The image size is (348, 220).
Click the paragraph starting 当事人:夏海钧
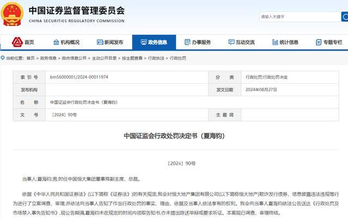[82, 179]
